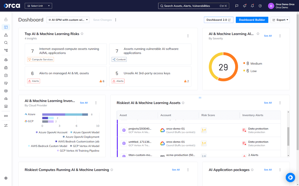This screenshot has width=299, height=186.
Task: Open the database stack icon in sidebar
Action: (x=6, y=91)
